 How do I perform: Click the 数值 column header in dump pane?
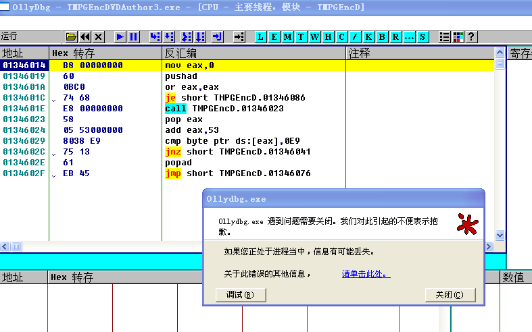(516, 277)
